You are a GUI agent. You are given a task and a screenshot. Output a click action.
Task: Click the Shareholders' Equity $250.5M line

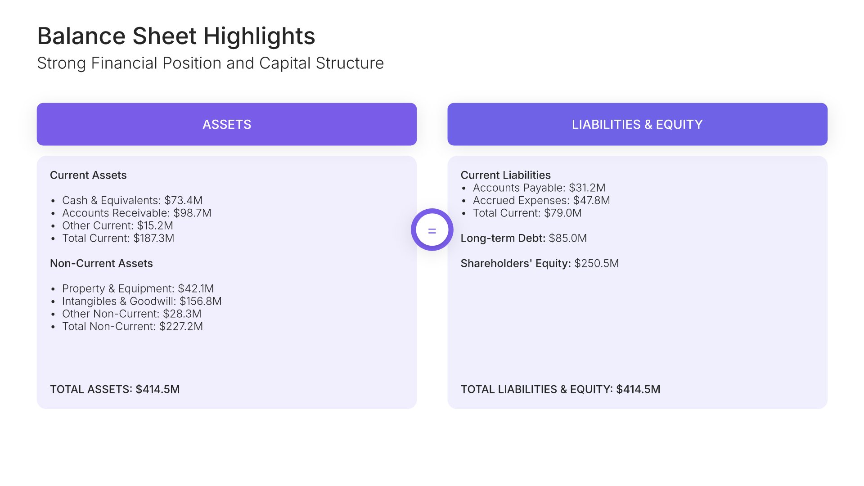coord(540,263)
